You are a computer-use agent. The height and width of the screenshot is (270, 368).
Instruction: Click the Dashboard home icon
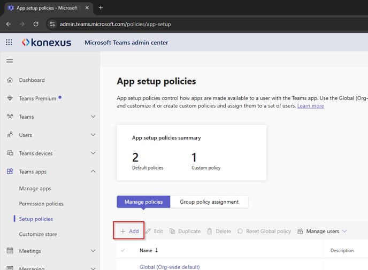(x=10, y=80)
